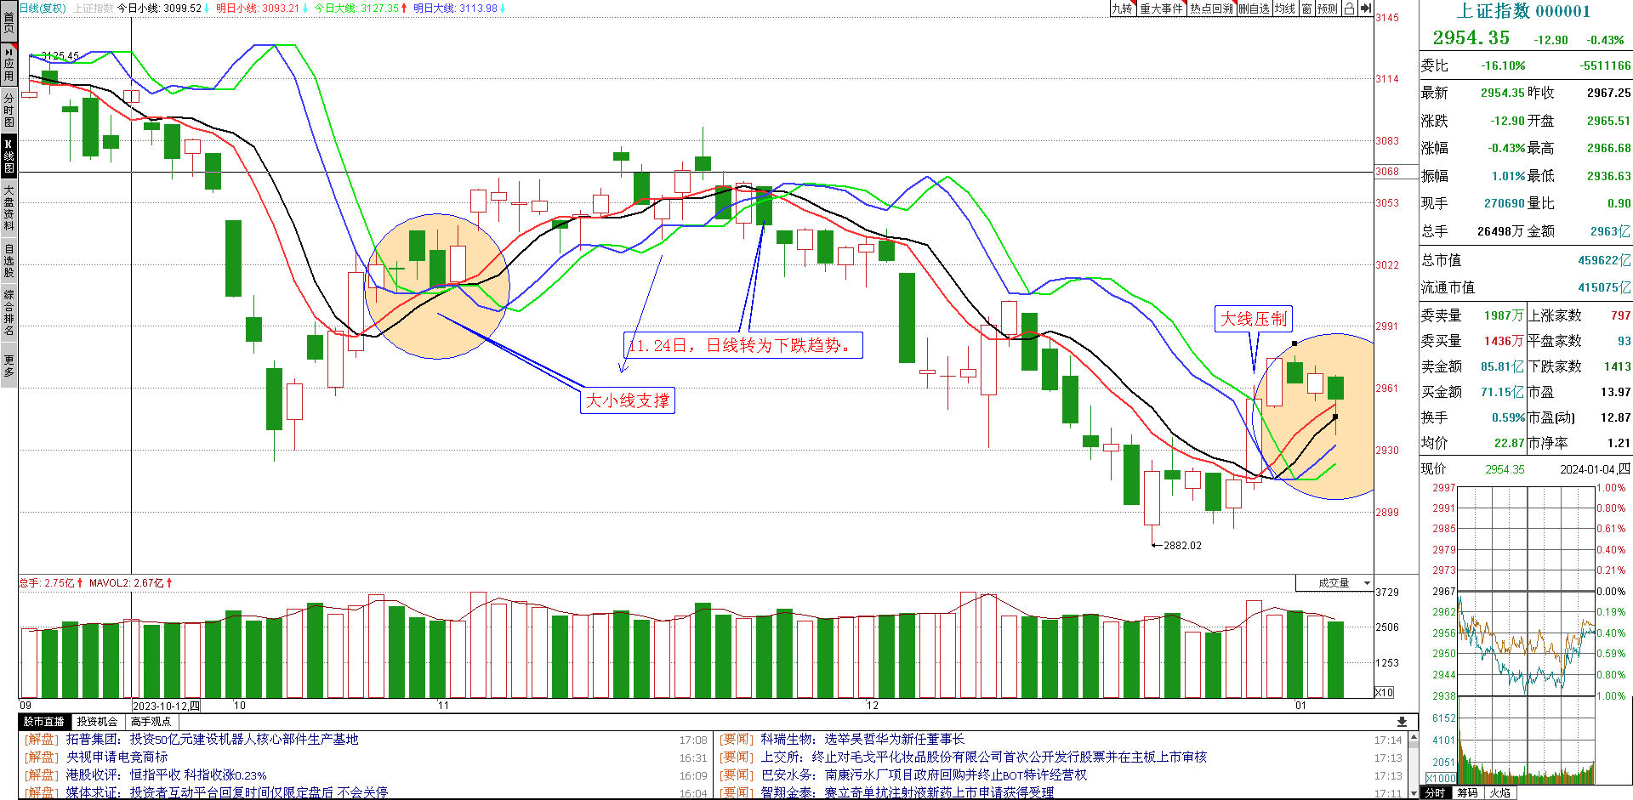Screen dimensions: 1633x800
Task: Click the 2023-10-12 date marker on axis
Action: 167,706
